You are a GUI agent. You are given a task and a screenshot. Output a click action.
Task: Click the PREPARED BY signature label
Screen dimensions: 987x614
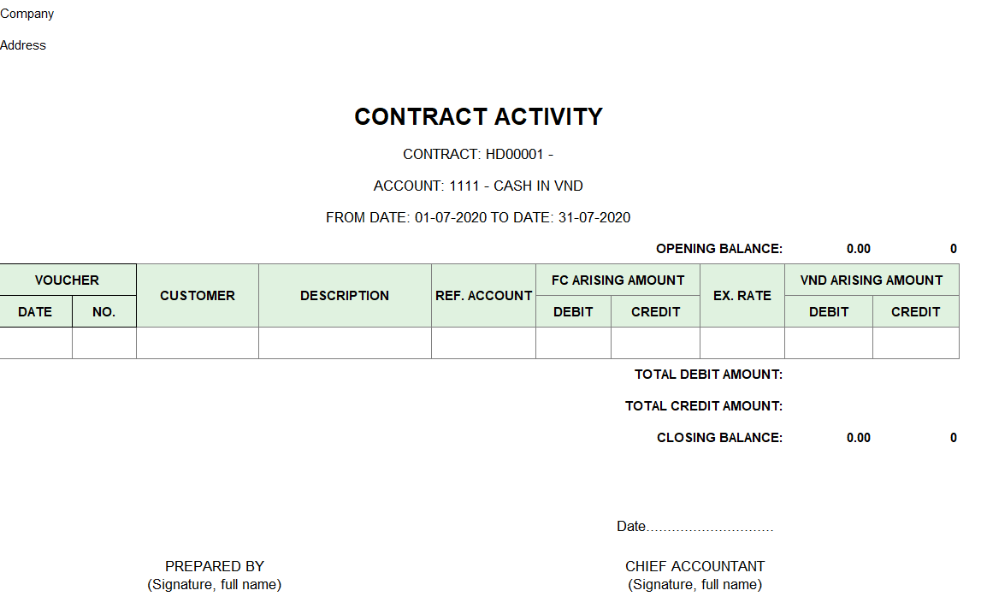(215, 566)
